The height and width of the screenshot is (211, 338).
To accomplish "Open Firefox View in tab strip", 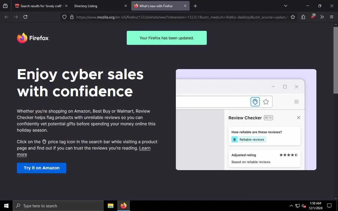I will click(5, 6).
